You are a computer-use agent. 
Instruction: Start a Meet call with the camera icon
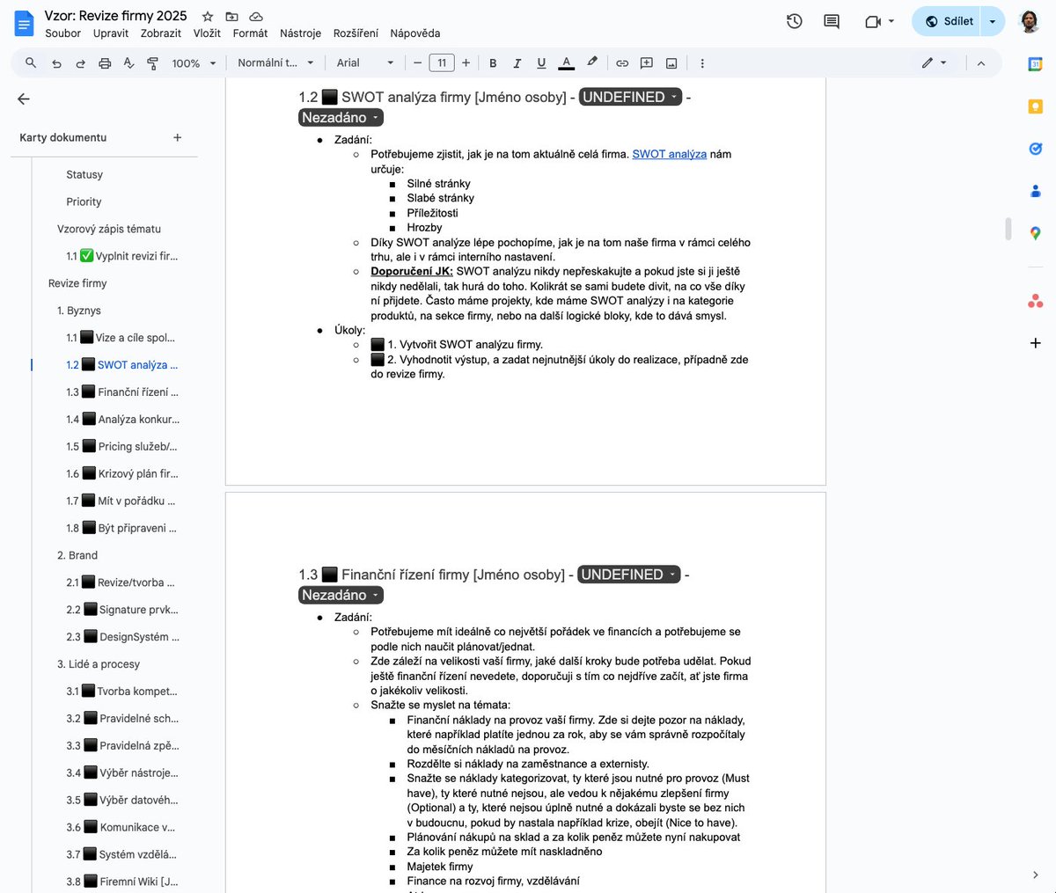point(872,21)
